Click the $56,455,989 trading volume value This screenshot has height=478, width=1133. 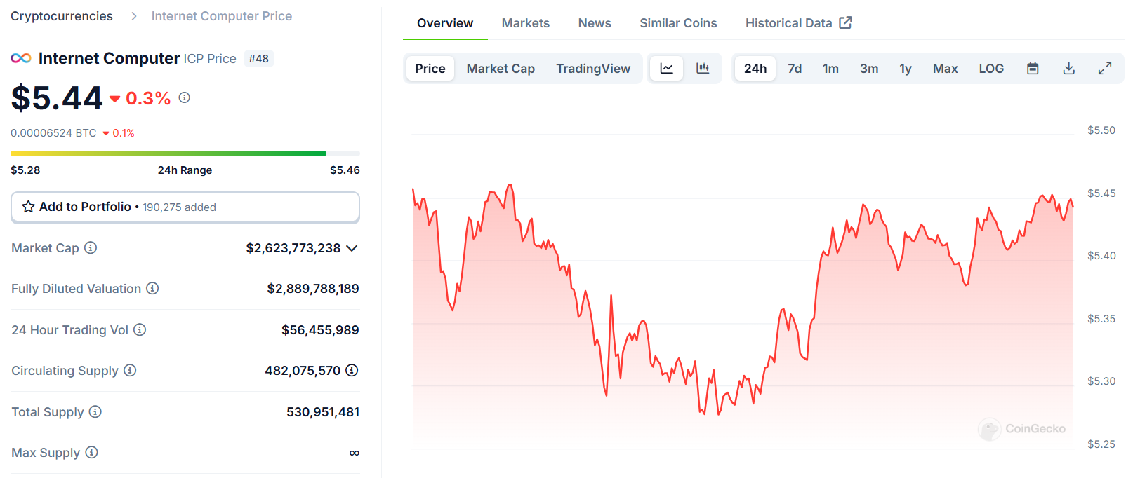pos(320,329)
